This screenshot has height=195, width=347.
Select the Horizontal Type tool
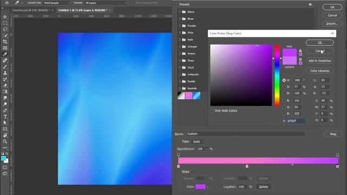pos(5,116)
